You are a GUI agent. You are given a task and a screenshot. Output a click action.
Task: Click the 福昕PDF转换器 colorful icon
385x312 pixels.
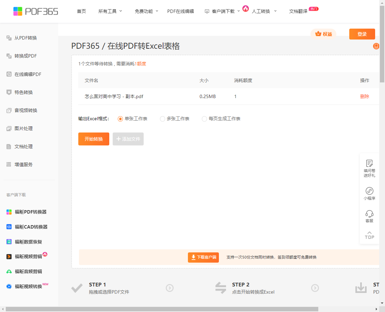(x=9, y=212)
